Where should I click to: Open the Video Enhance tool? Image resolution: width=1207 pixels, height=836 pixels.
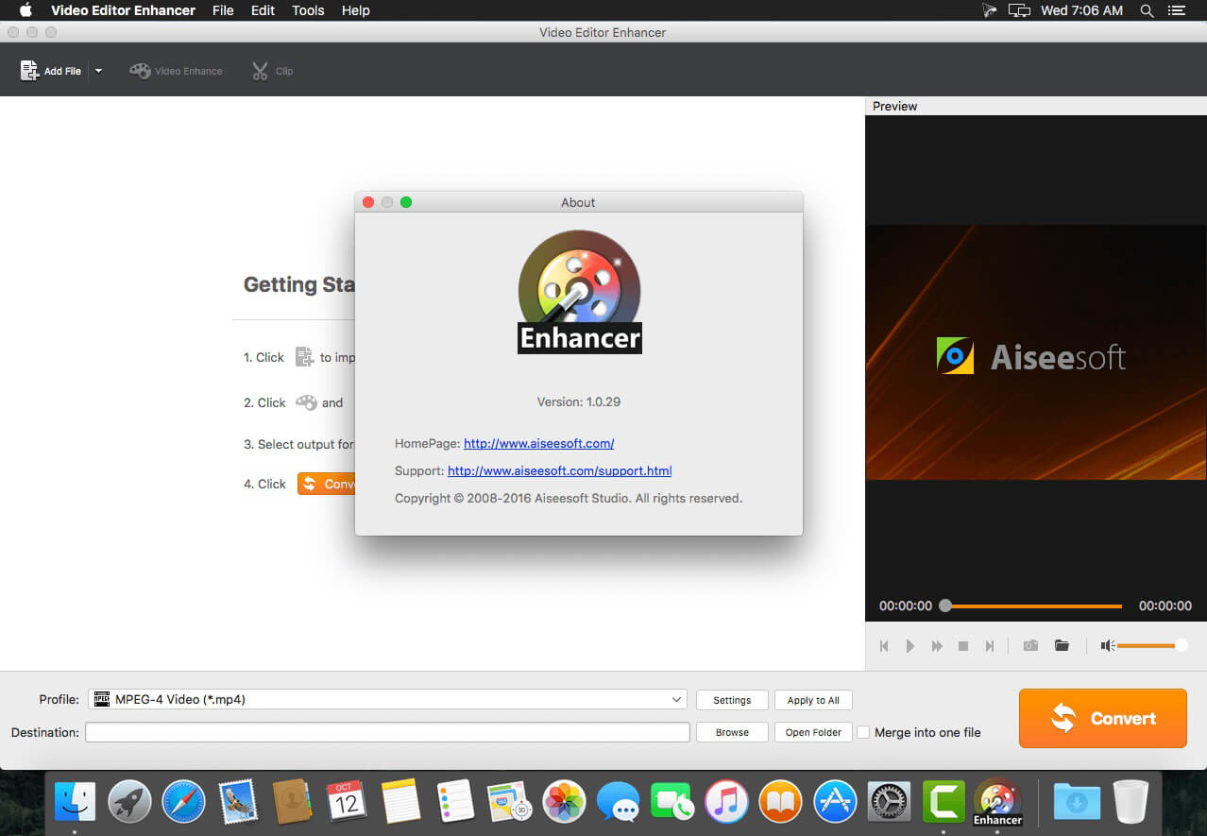(x=176, y=71)
